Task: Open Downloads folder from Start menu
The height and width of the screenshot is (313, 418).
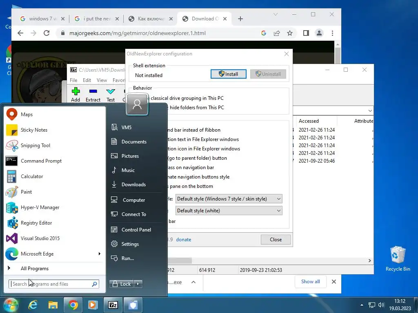Action: [136, 185]
